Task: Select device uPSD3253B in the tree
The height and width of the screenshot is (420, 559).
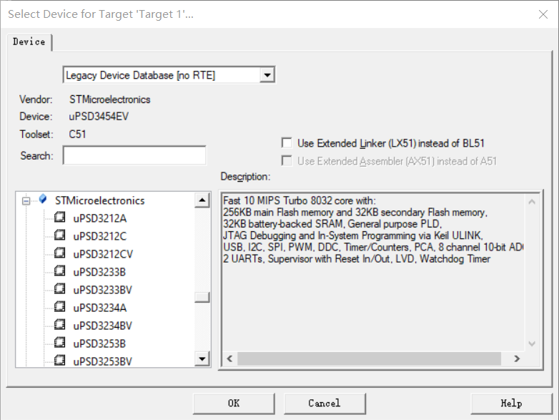Action: (99, 343)
